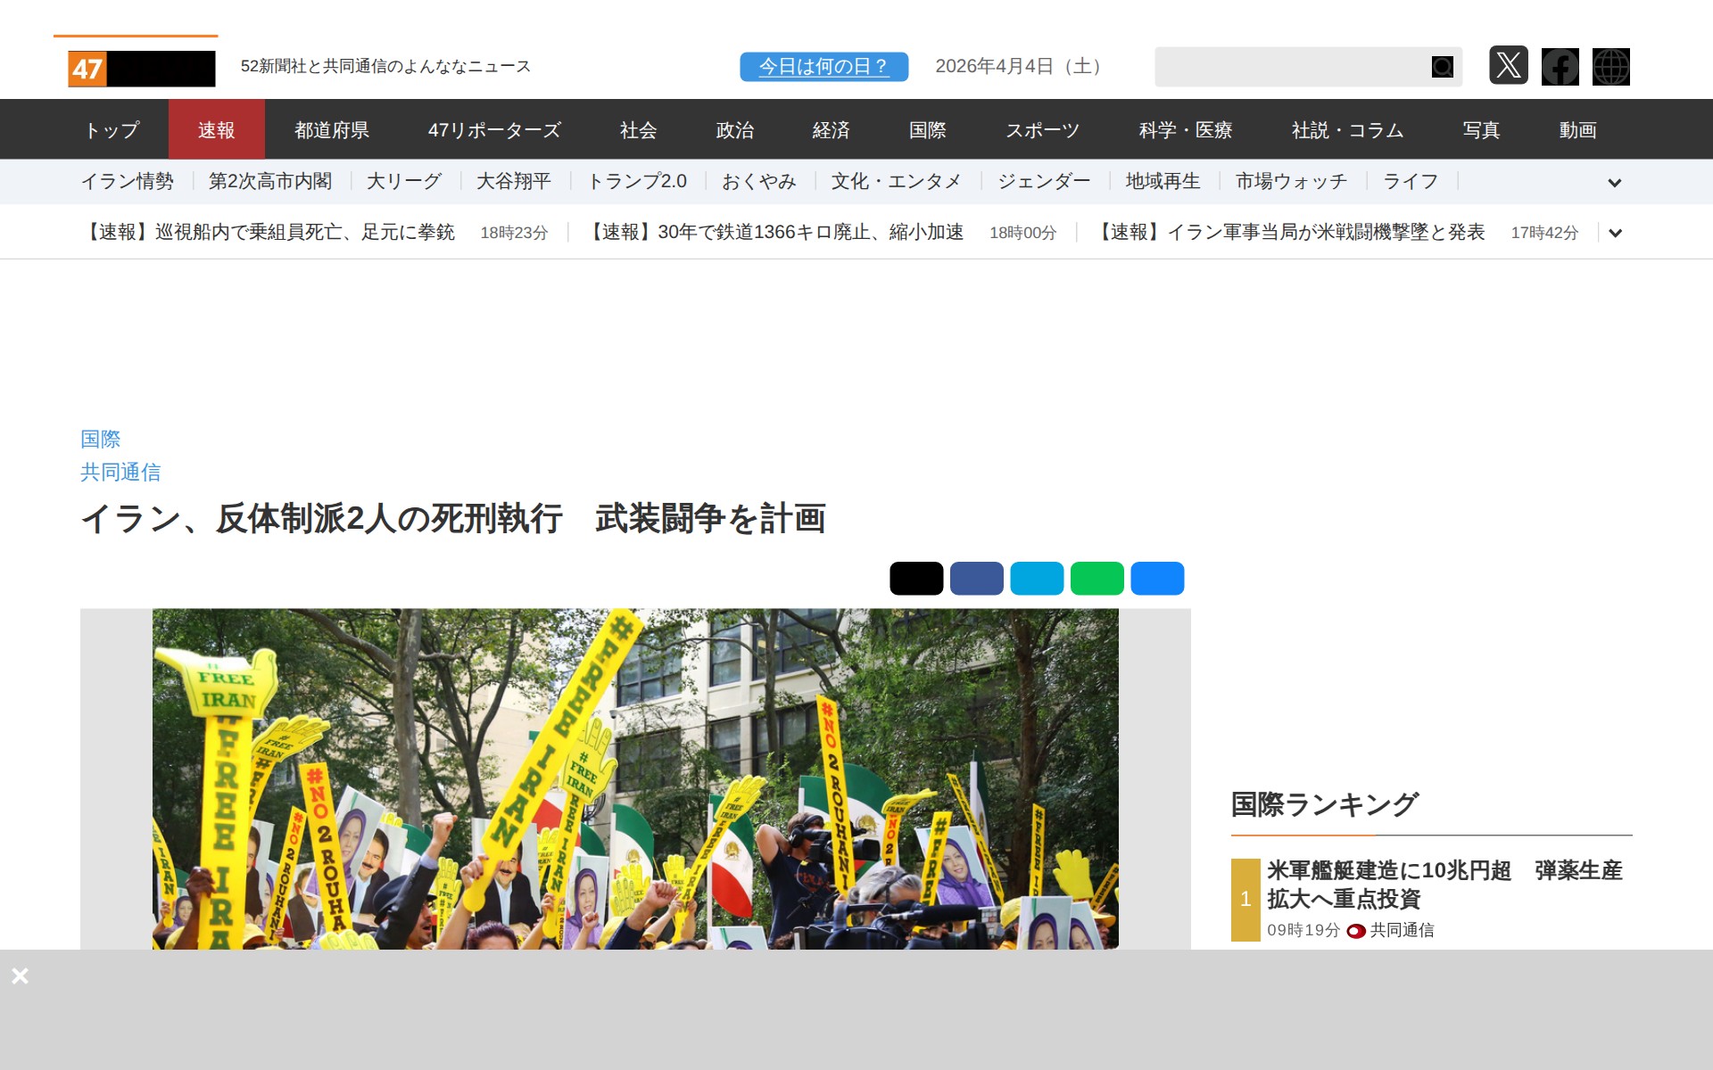The height and width of the screenshot is (1070, 1713).
Task: Click the globe language icon
Action: pyautogui.click(x=1610, y=67)
